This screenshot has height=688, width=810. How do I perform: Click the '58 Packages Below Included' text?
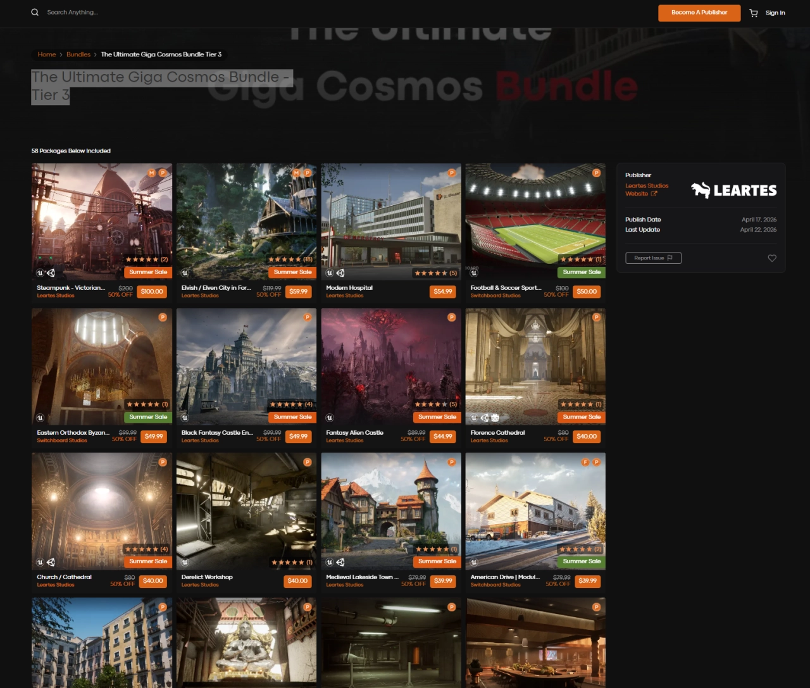tap(71, 151)
